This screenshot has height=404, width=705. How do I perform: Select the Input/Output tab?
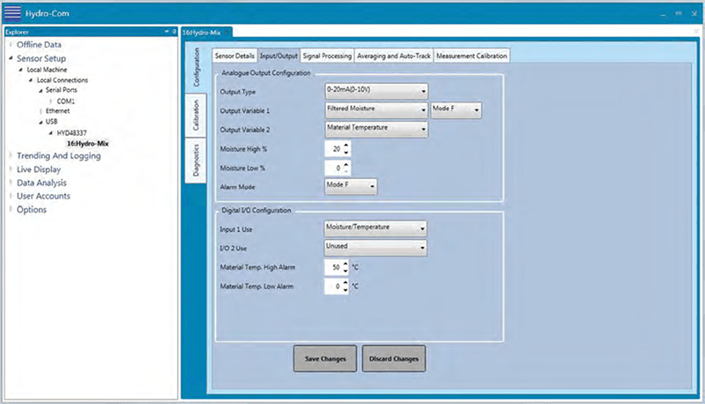tap(278, 56)
